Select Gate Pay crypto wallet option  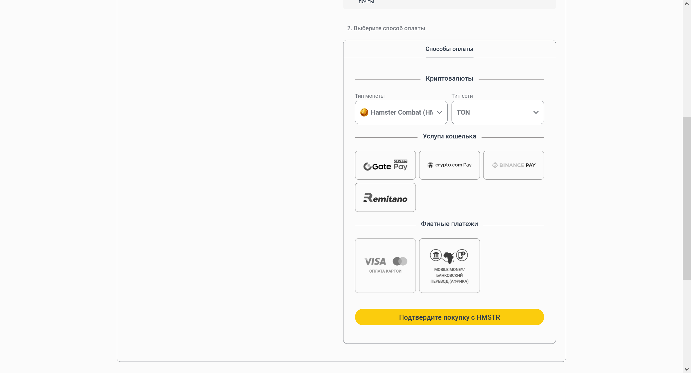point(385,165)
